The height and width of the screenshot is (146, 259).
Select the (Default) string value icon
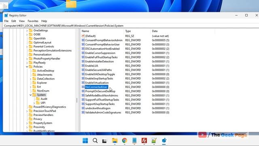point(83,36)
